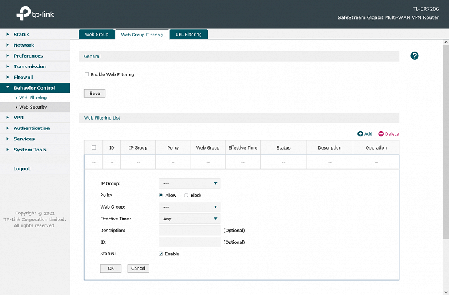
Task: Expand the VPN sidebar arrow
Action: pyautogui.click(x=7, y=117)
